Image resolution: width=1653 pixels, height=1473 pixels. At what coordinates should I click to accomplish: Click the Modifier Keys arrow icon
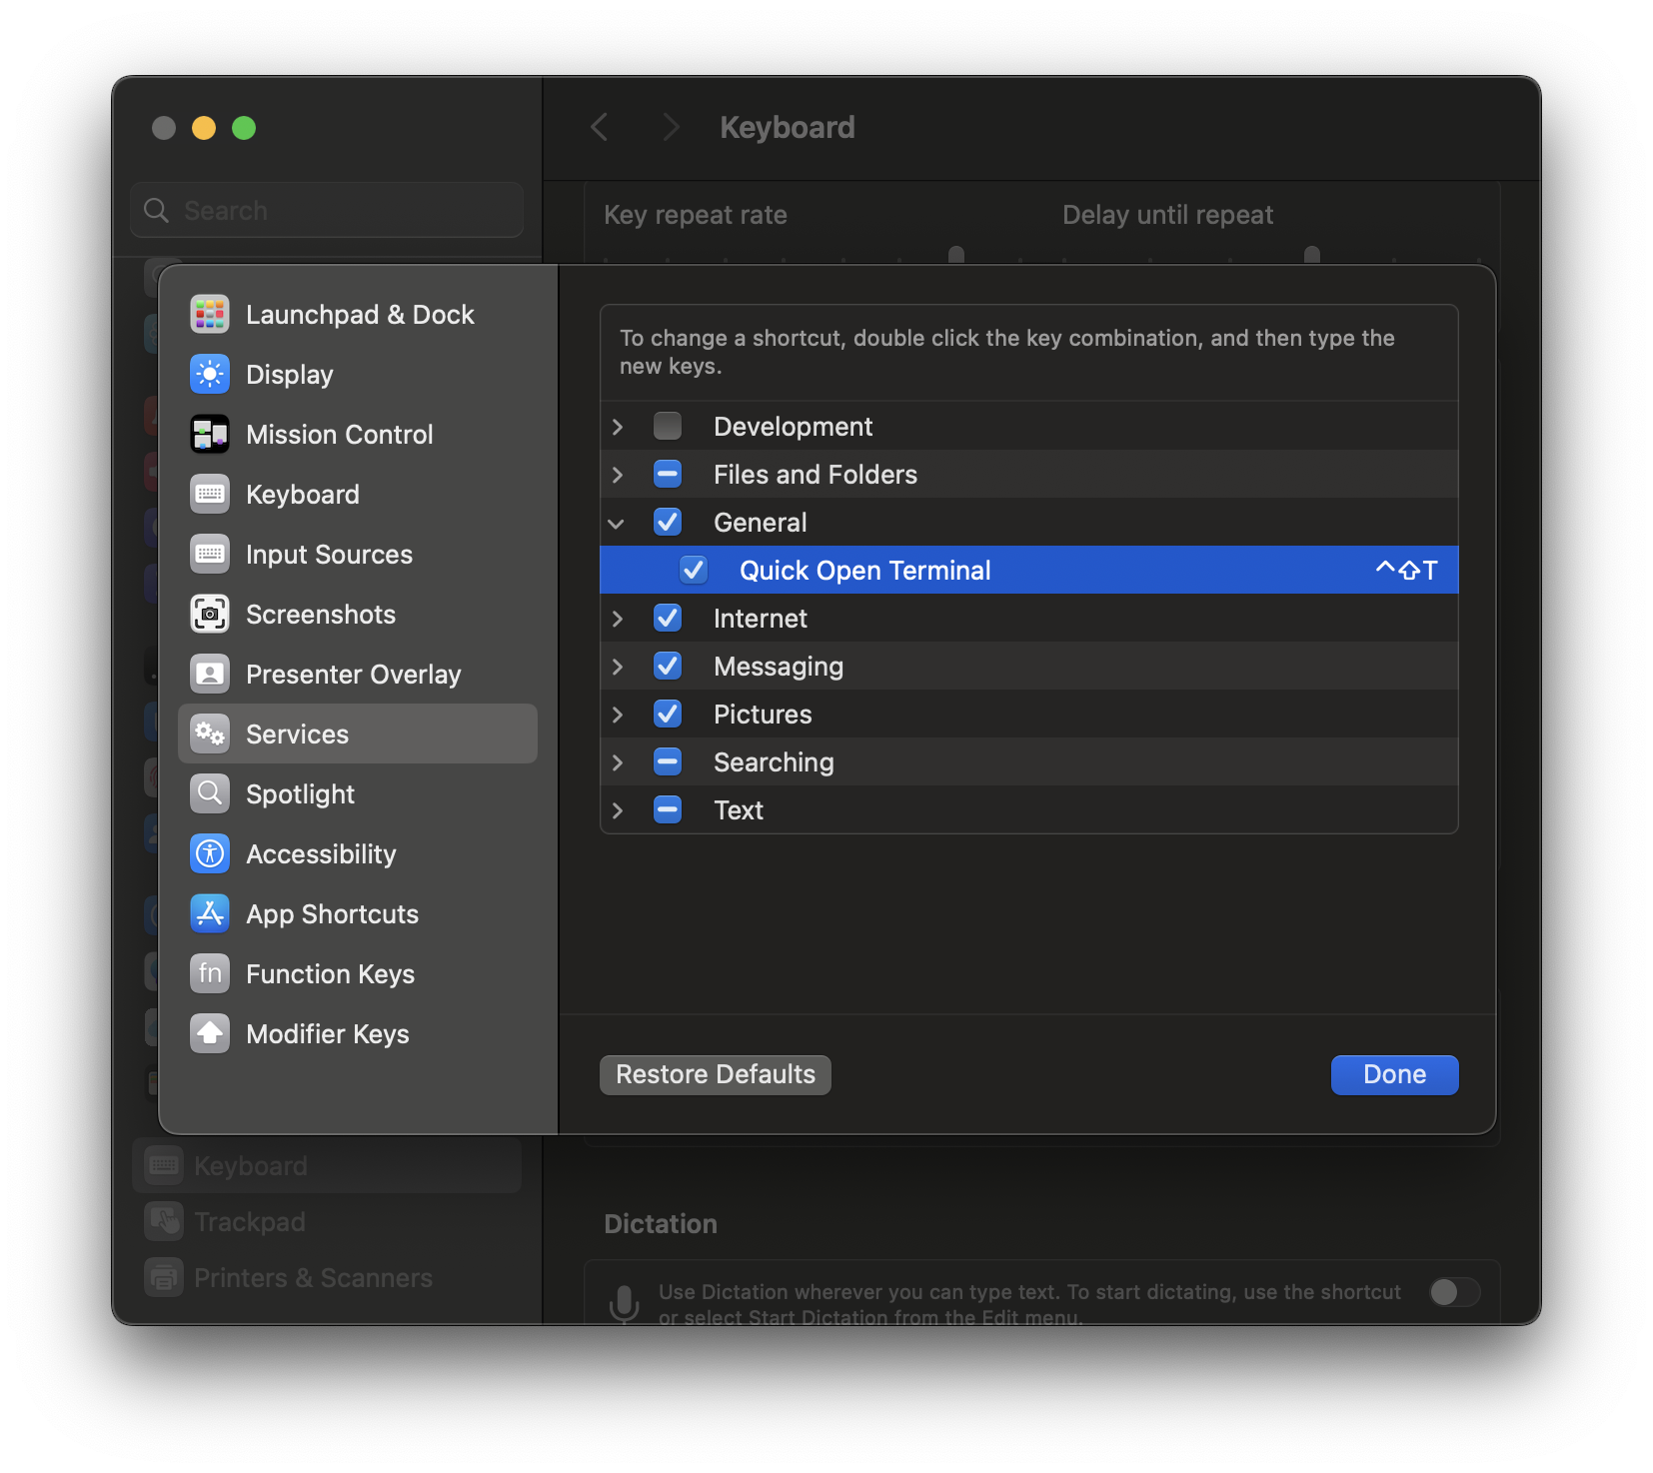[x=210, y=1034]
